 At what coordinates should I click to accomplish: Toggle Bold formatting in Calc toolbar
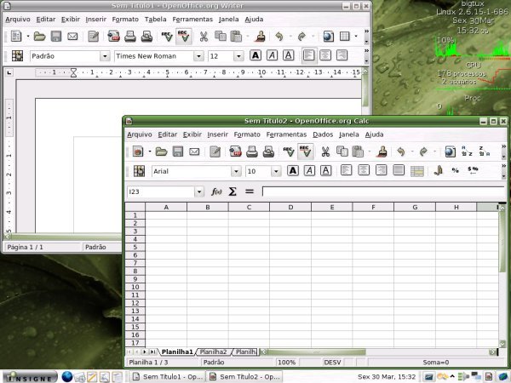pyautogui.click(x=293, y=171)
